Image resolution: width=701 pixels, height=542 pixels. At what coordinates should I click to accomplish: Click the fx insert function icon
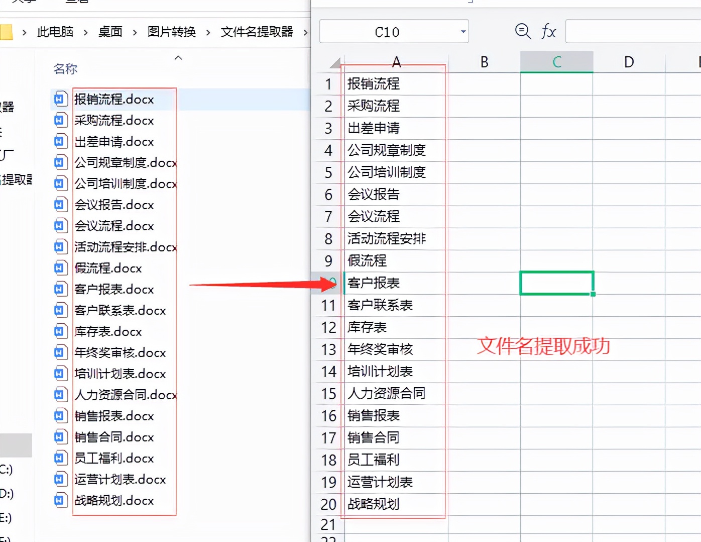click(x=548, y=32)
